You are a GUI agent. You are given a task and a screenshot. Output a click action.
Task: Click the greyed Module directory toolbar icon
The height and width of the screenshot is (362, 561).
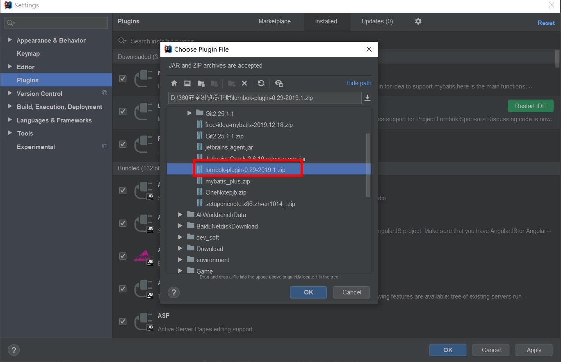click(x=214, y=83)
